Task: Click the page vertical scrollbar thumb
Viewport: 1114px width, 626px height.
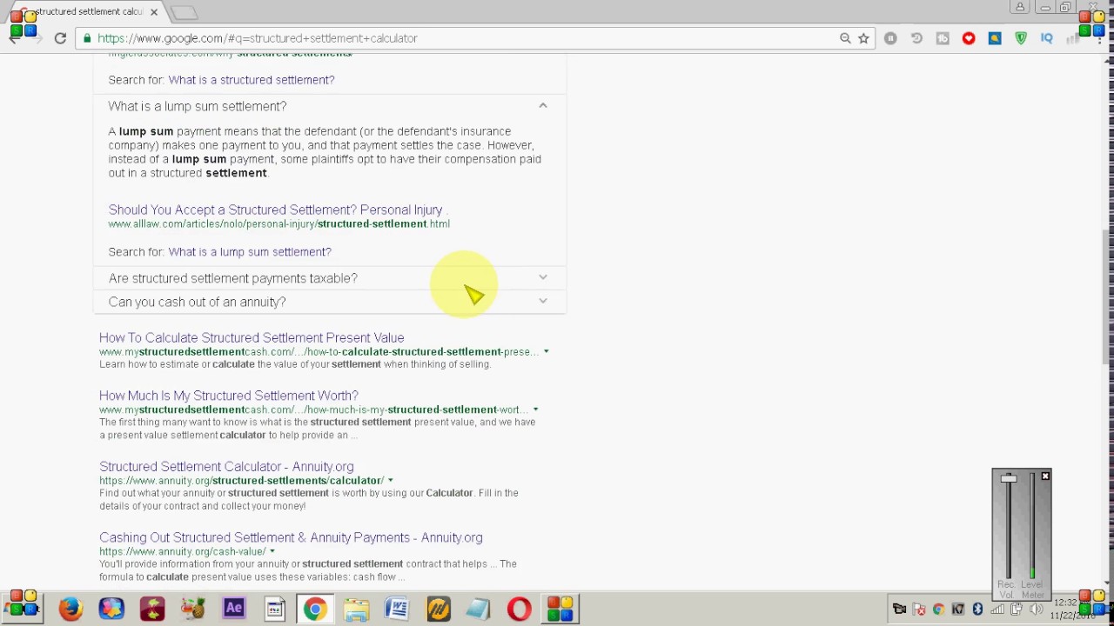Action: [x=1107, y=296]
